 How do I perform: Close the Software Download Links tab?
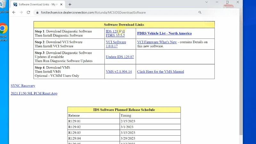(61, 4)
